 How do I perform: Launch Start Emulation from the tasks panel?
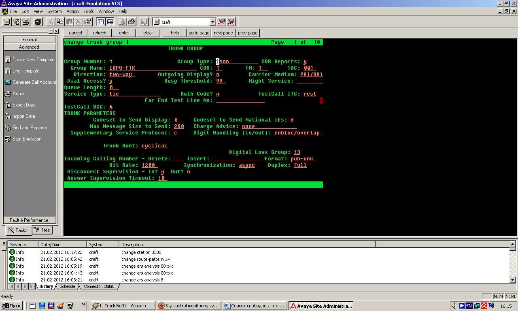tap(27, 139)
